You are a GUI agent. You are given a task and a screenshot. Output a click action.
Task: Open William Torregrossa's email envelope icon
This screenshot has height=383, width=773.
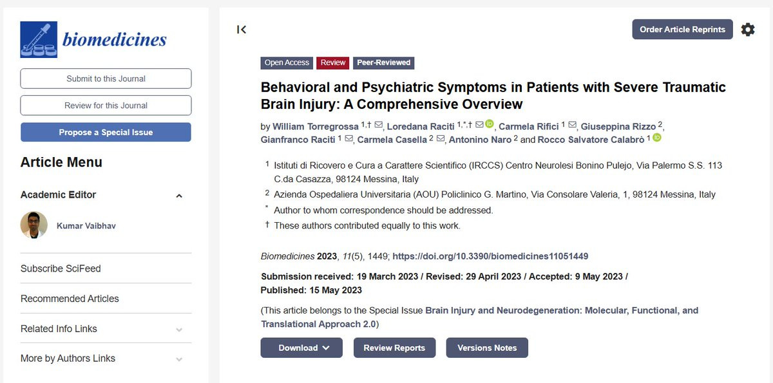click(x=378, y=126)
